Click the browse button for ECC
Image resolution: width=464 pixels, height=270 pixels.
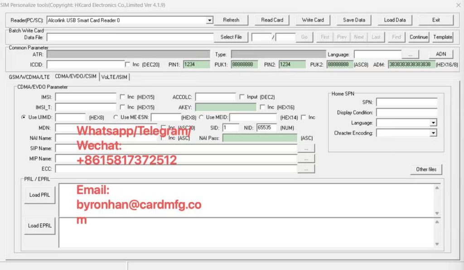coord(306,169)
